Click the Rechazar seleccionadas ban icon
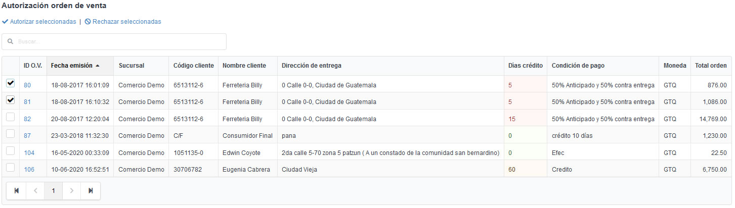The width and height of the screenshot is (735, 208). [x=88, y=22]
